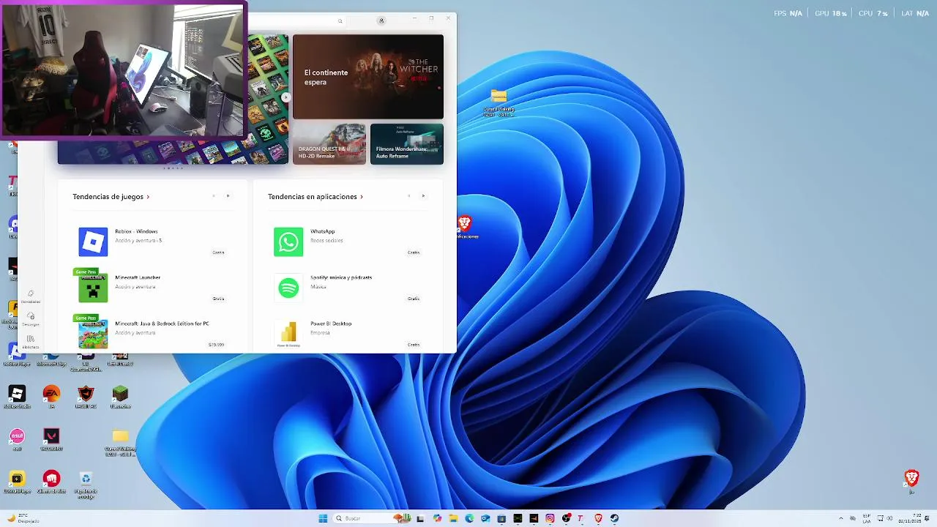Click the Roblox app tile icon
The height and width of the screenshot is (527, 937).
pyautogui.click(x=93, y=242)
